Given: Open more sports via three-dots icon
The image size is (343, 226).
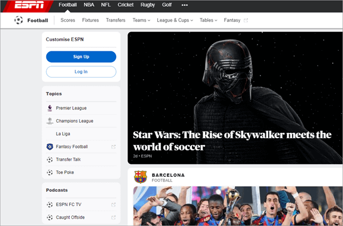Looking at the screenshot, I should tap(185, 5).
